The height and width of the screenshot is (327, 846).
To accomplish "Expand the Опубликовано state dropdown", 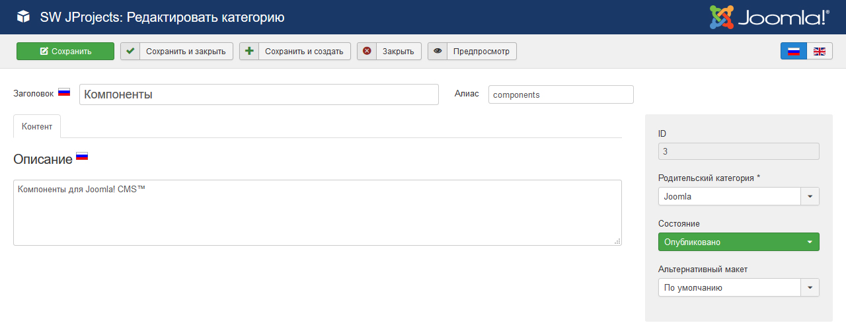I will click(738, 242).
